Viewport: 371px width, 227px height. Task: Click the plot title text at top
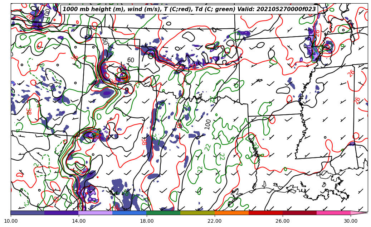pos(189,9)
